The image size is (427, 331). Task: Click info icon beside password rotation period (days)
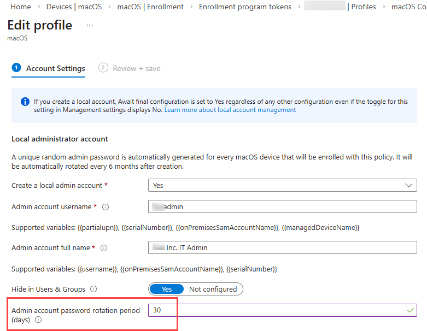pyautogui.click(x=38, y=320)
